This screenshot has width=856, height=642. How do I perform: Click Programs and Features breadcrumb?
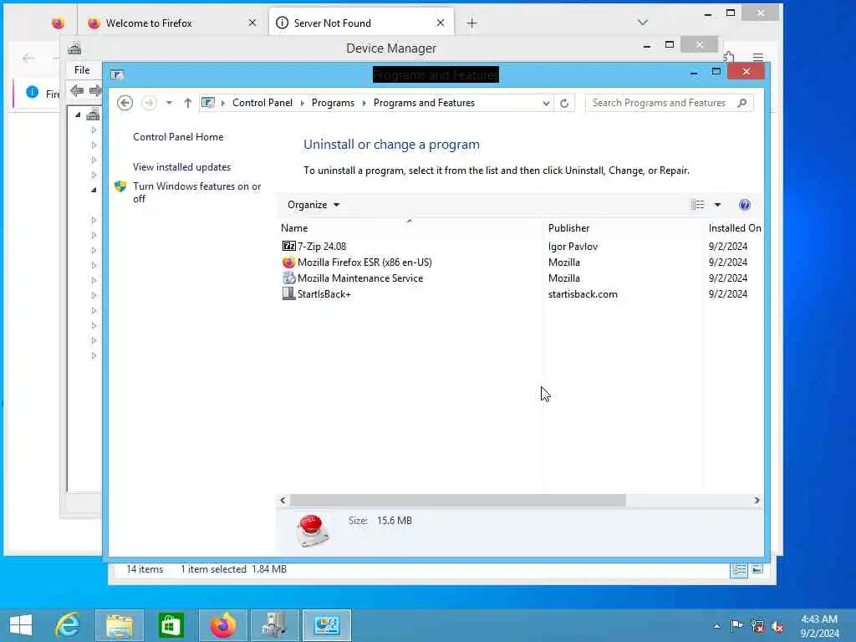click(424, 103)
